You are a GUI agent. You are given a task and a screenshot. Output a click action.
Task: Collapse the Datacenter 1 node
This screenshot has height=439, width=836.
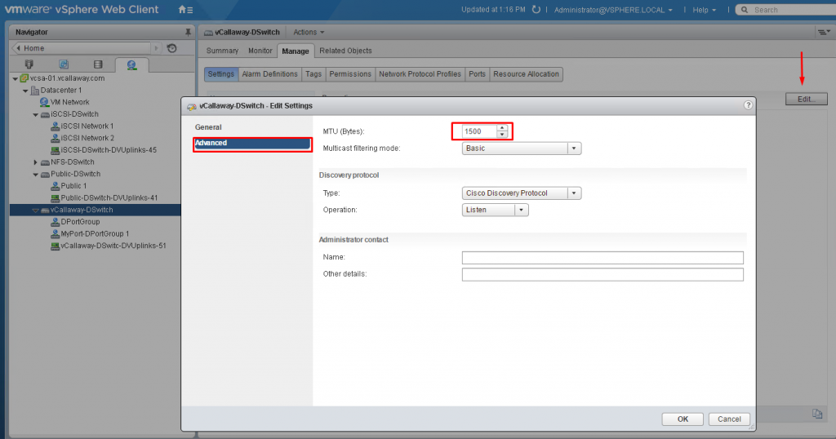[25, 91]
